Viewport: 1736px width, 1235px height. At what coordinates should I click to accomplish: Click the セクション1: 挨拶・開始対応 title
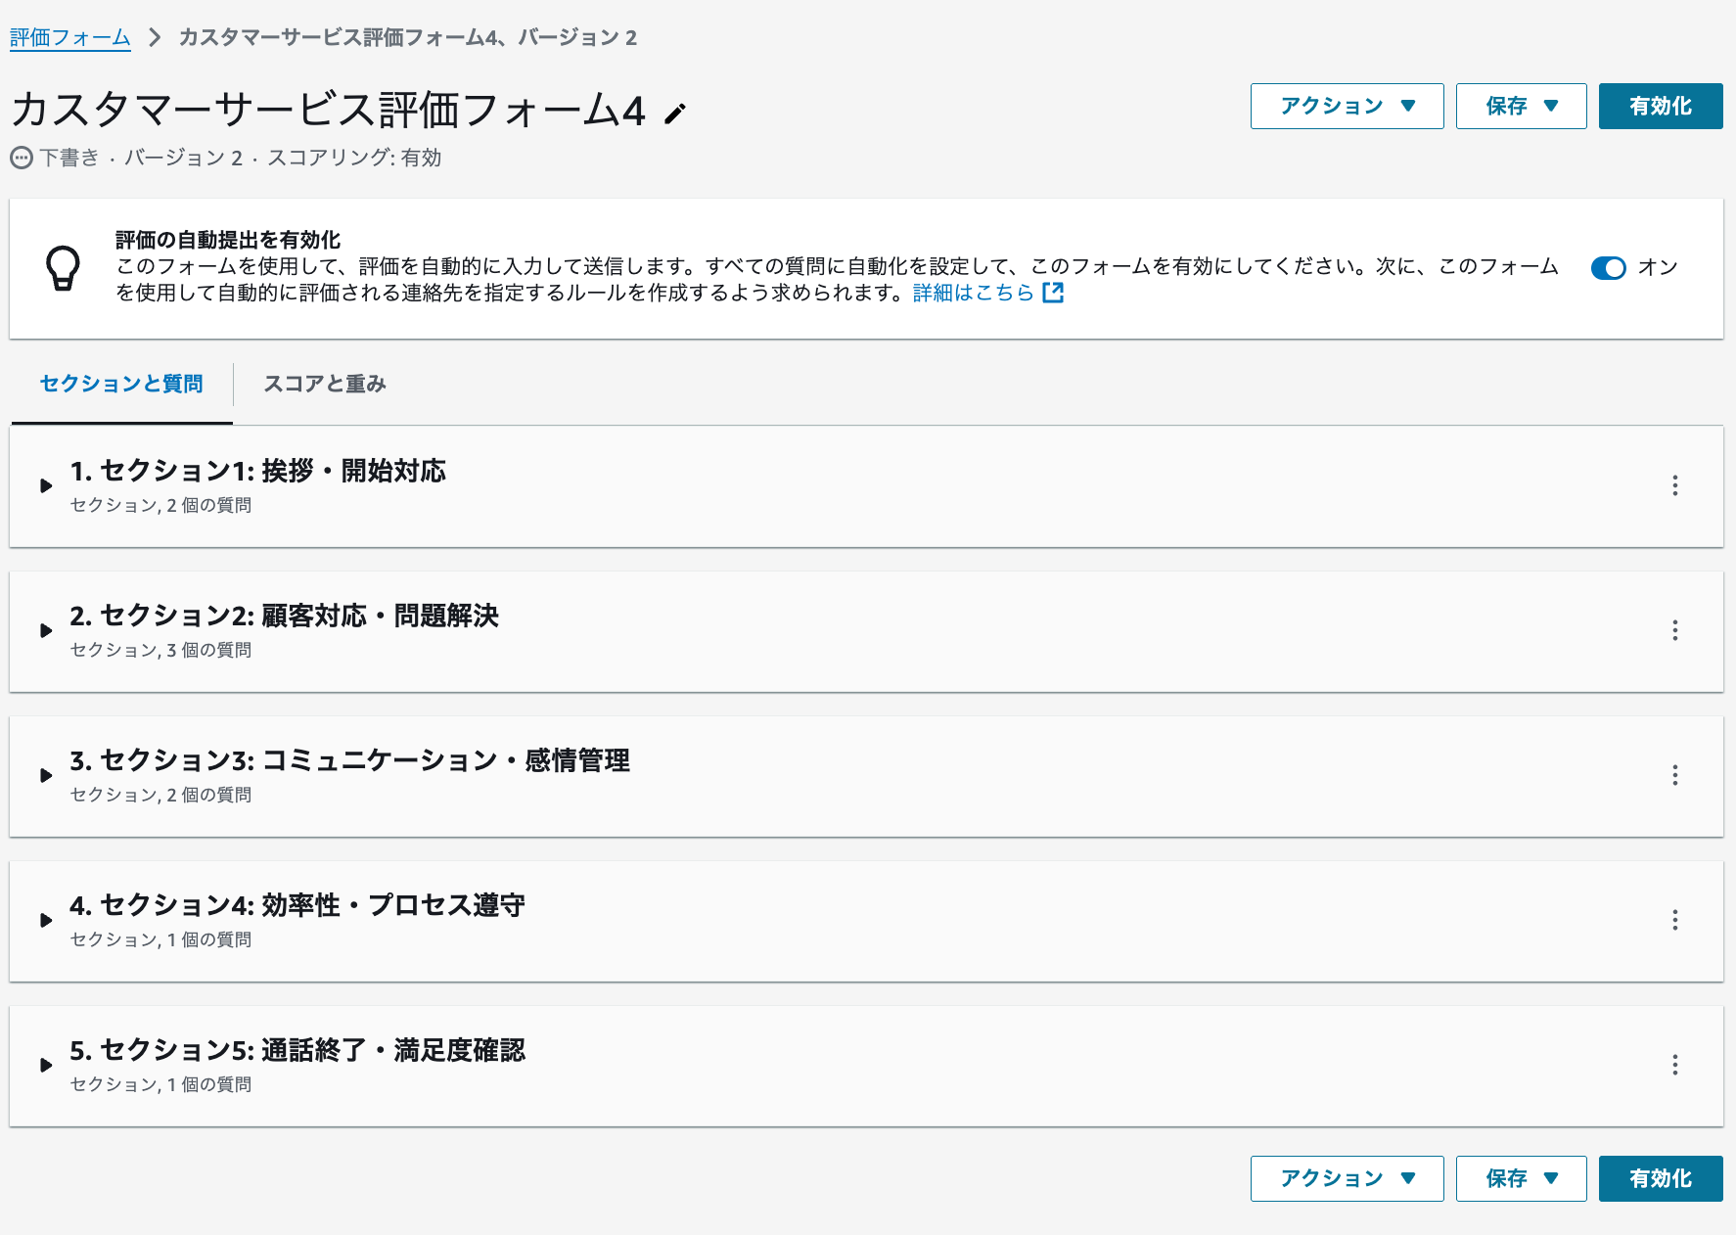(x=257, y=471)
